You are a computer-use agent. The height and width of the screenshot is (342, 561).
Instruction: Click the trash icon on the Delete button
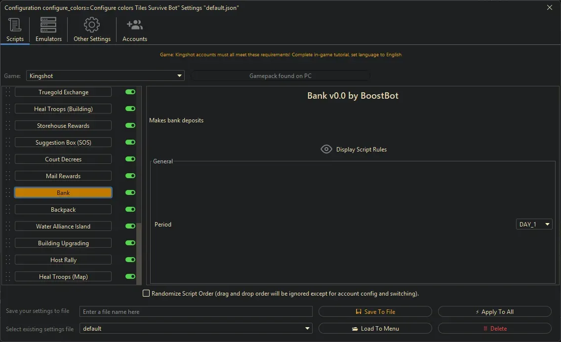[485, 328]
